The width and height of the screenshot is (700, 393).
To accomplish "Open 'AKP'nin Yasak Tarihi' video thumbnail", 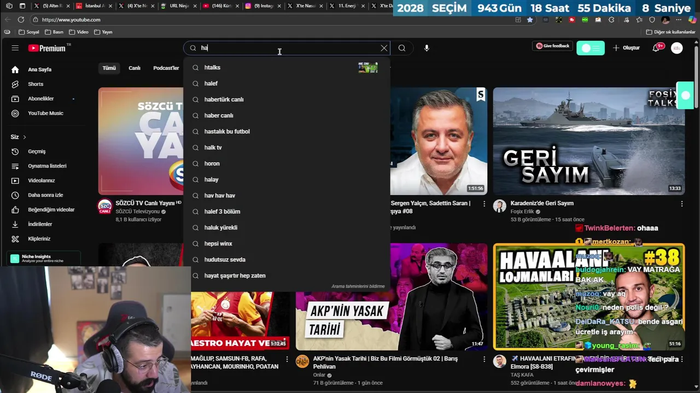I will tap(392, 297).
